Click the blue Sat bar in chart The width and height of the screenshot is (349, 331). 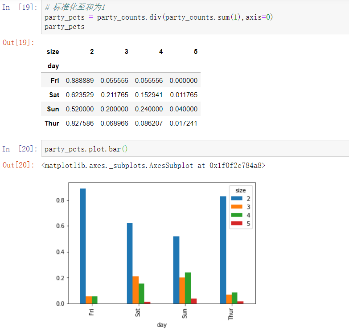130,263
